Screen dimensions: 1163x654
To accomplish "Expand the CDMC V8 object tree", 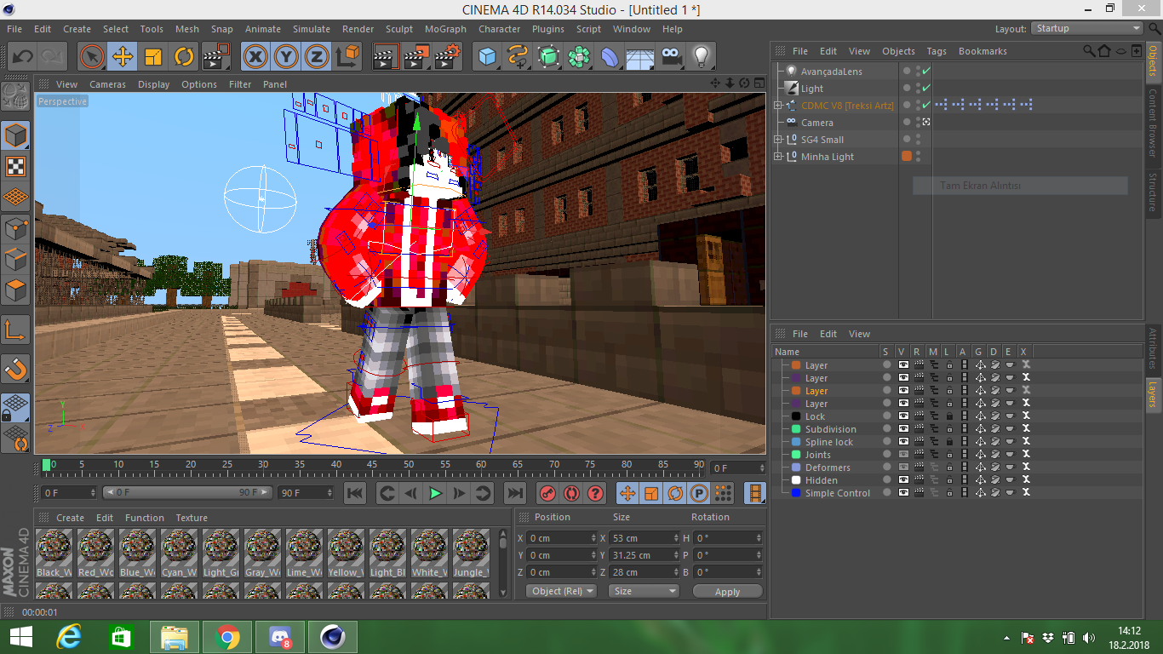I will coord(777,106).
